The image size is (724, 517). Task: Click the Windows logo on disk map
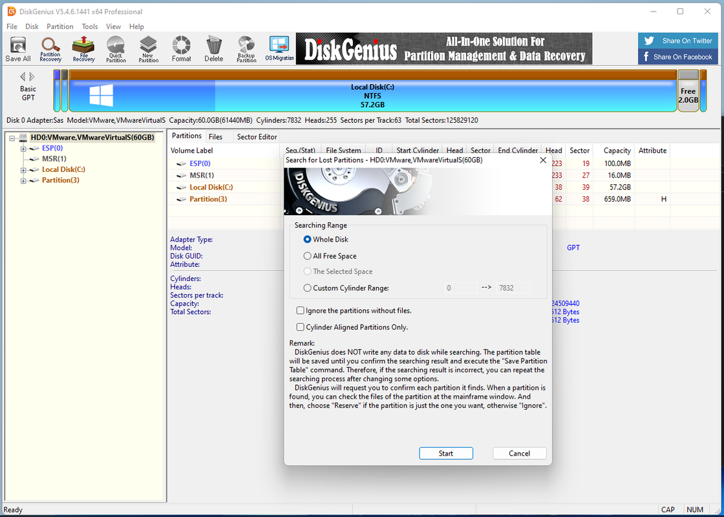(101, 96)
